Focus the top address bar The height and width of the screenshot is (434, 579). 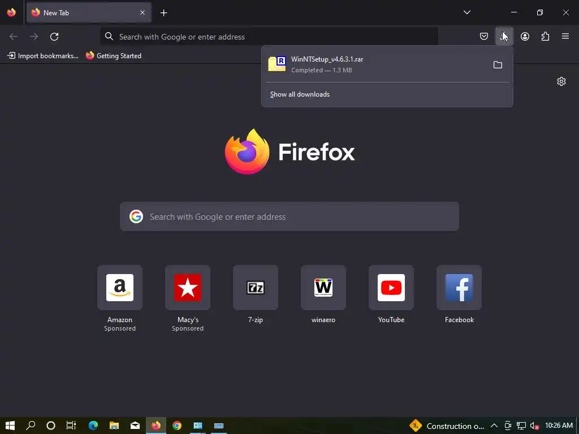coord(269,37)
